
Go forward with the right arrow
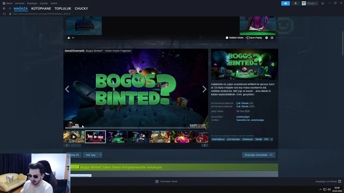(x=10, y=9)
